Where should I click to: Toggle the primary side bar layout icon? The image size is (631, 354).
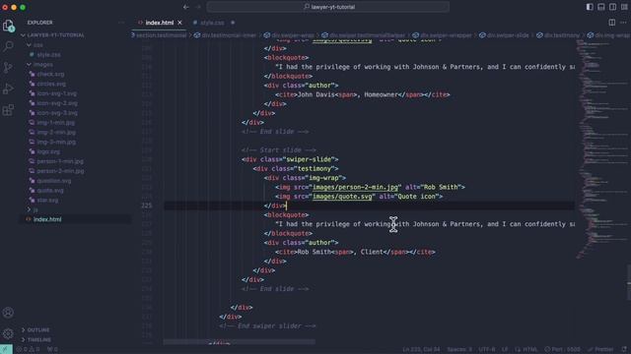590,7
